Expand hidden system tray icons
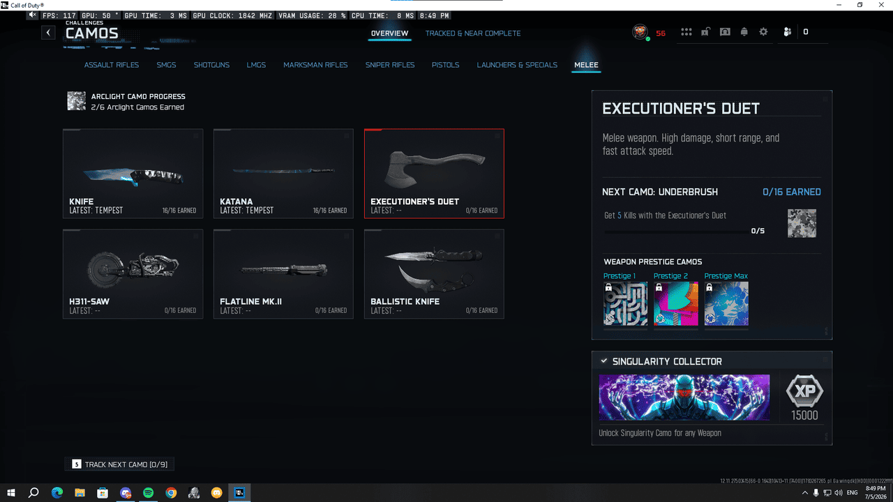 804,493
